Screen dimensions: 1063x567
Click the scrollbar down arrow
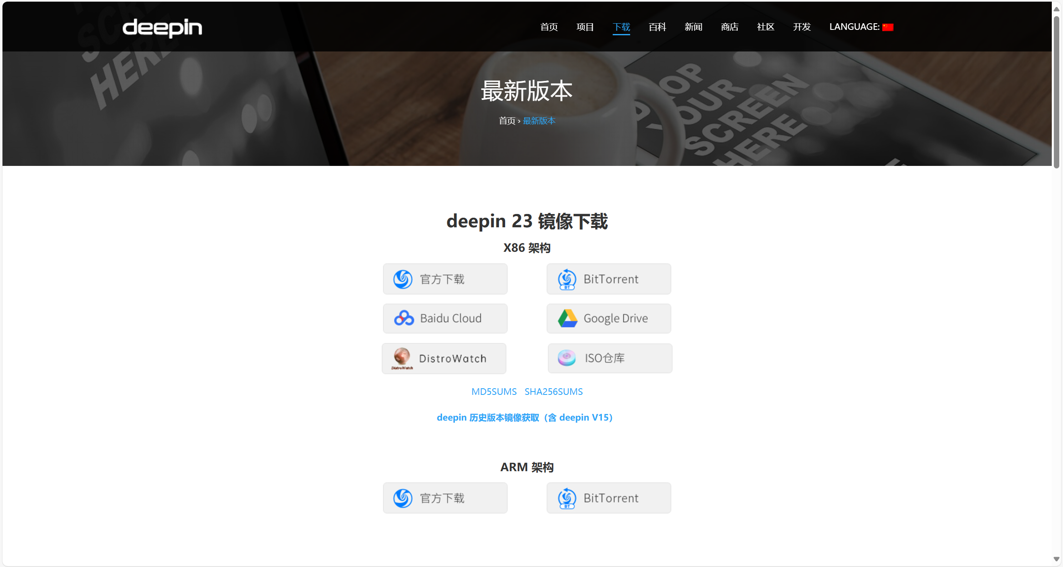coord(1057,559)
